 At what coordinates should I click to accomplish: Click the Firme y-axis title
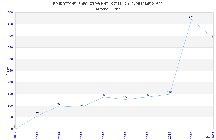point(7,71)
